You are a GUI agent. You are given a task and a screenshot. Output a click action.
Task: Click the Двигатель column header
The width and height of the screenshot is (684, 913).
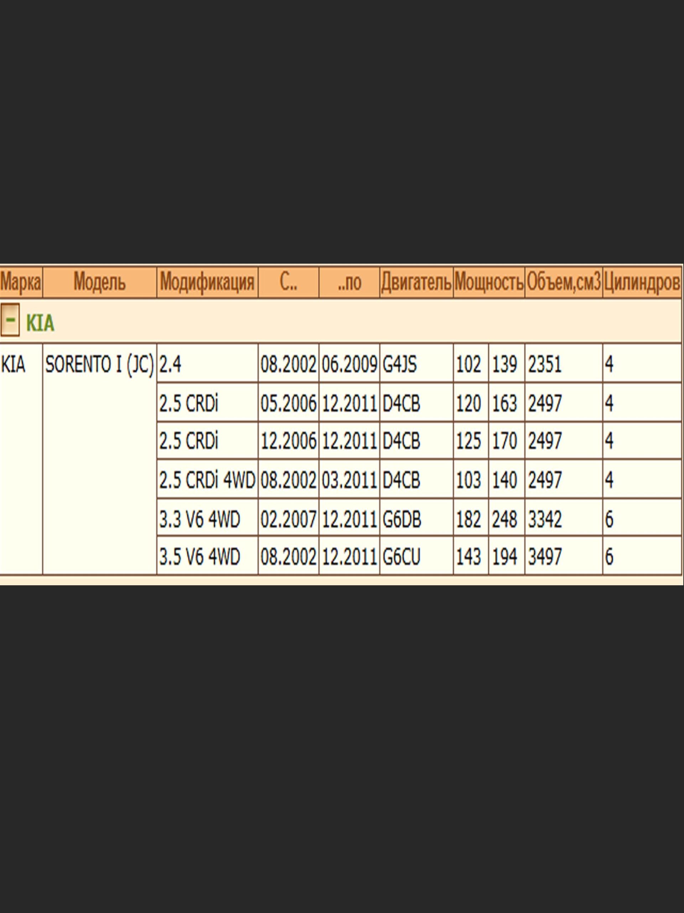tap(416, 282)
